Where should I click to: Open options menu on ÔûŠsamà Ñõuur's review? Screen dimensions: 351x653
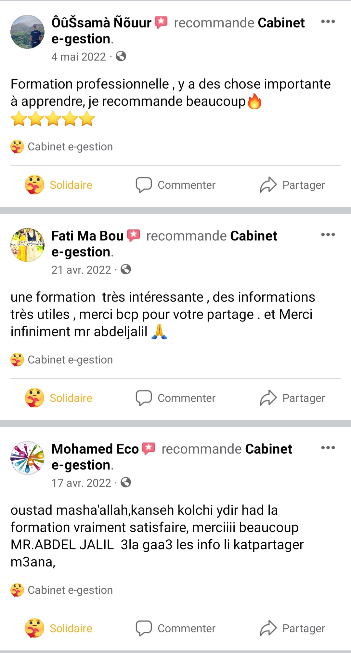[328, 22]
